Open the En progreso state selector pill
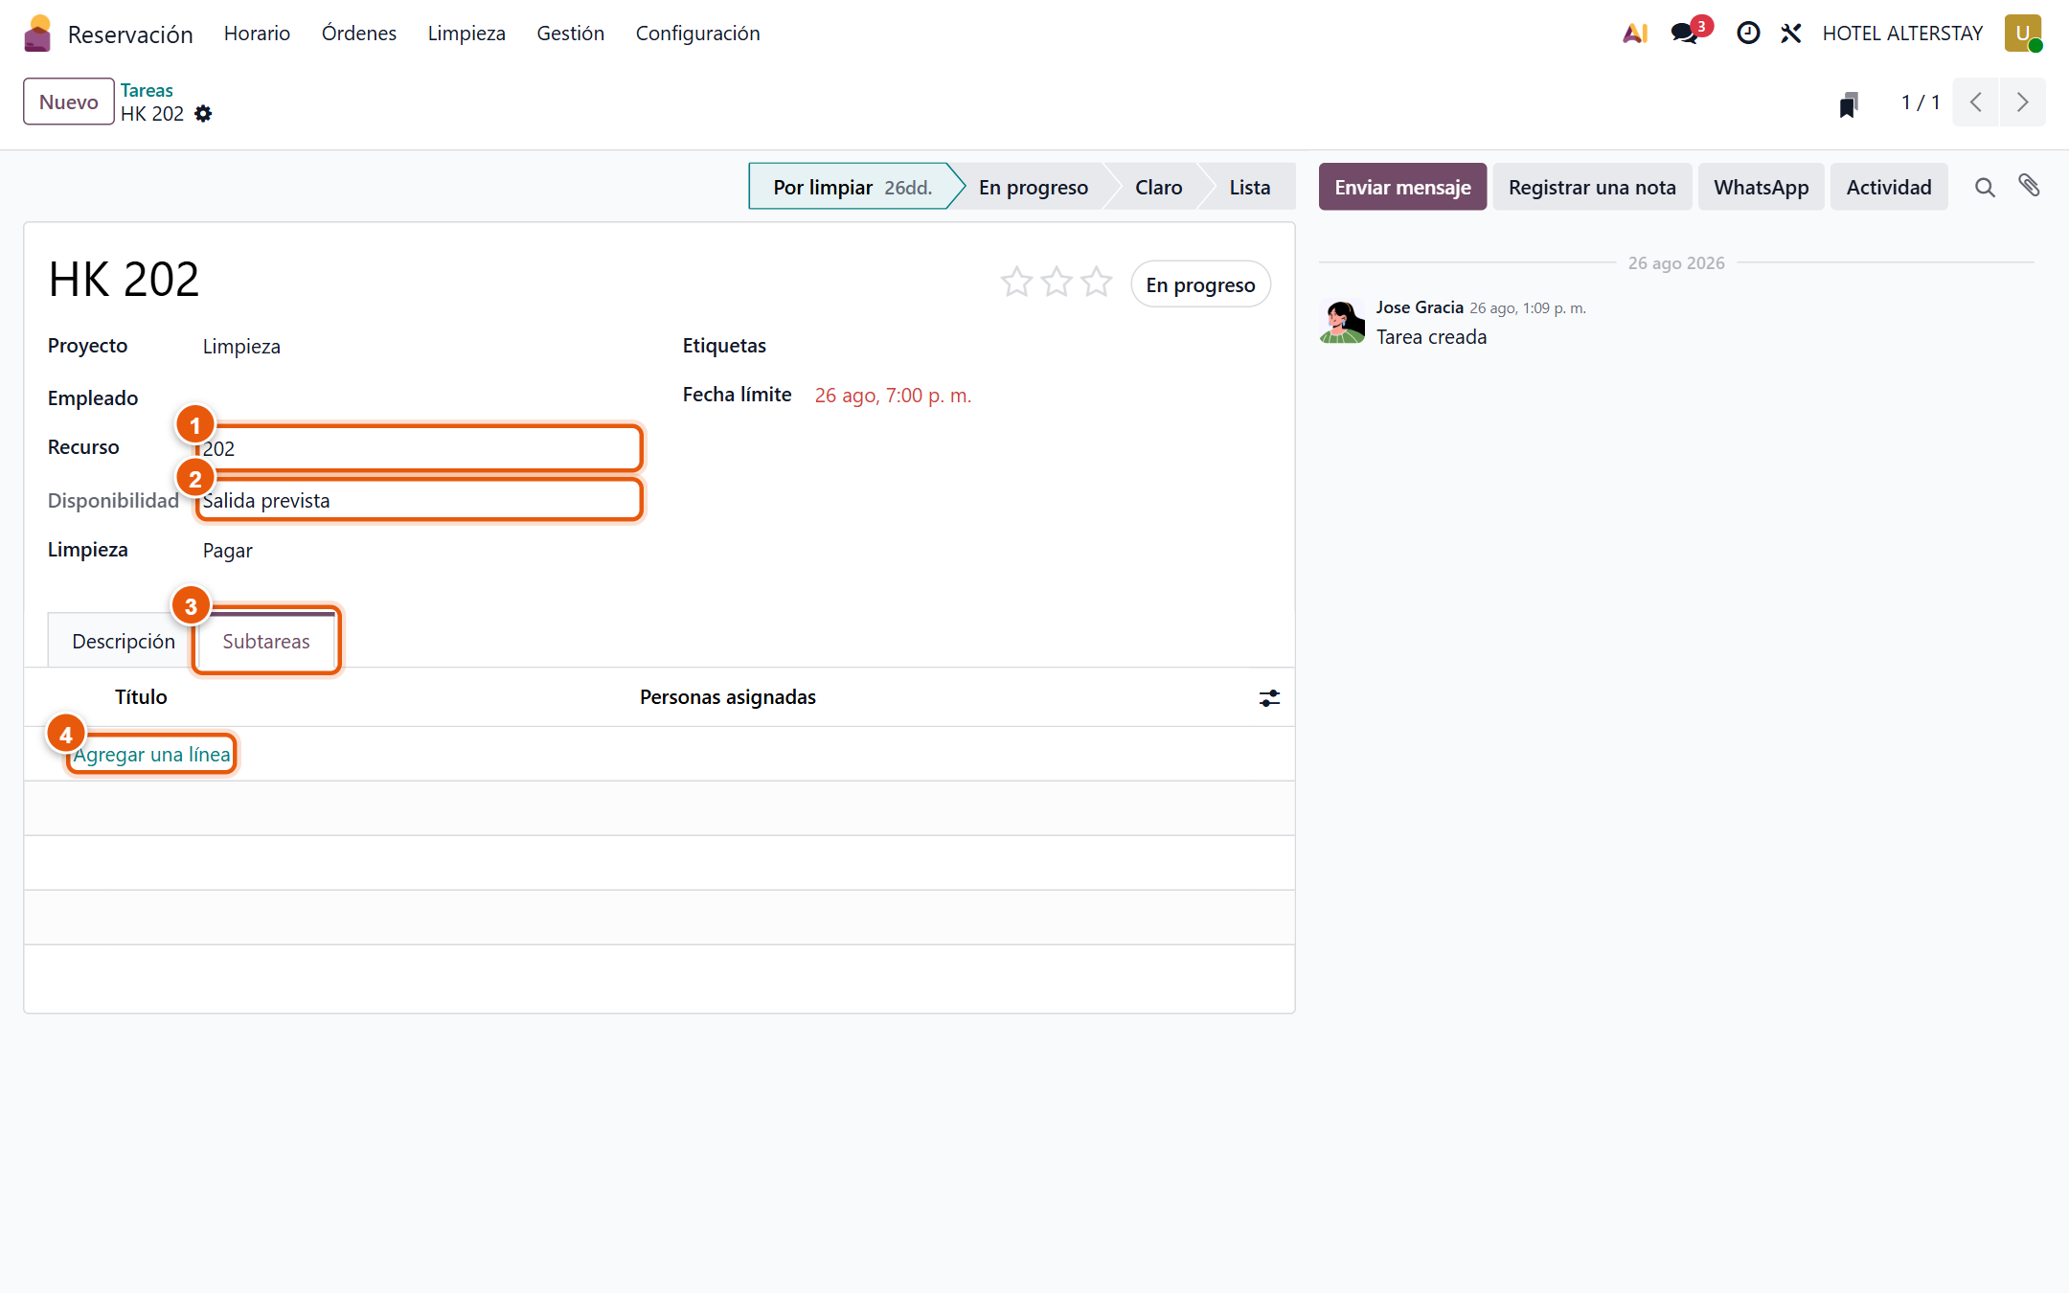2069x1293 pixels. [x=1200, y=284]
